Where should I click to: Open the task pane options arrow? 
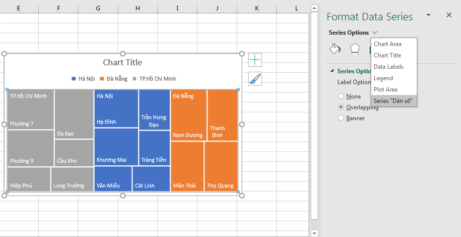pos(428,15)
